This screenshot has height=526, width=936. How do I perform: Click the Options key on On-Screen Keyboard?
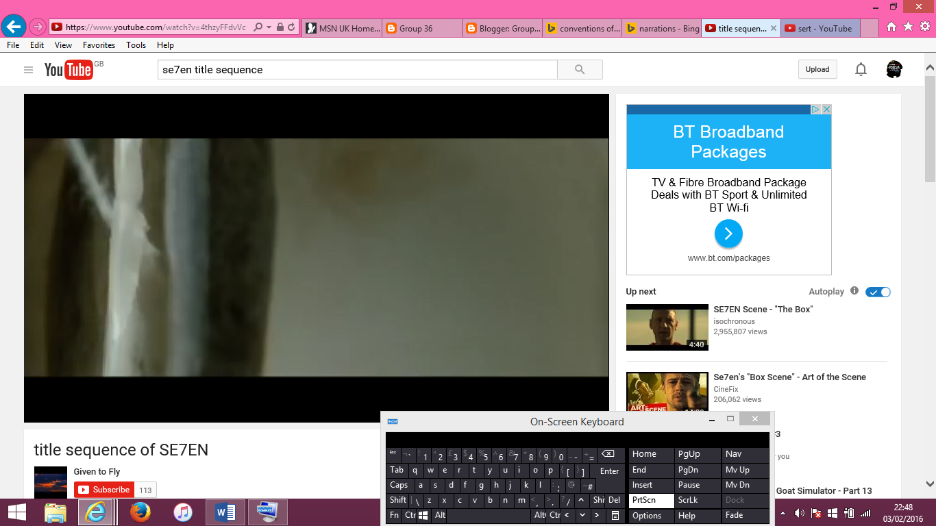click(x=652, y=516)
